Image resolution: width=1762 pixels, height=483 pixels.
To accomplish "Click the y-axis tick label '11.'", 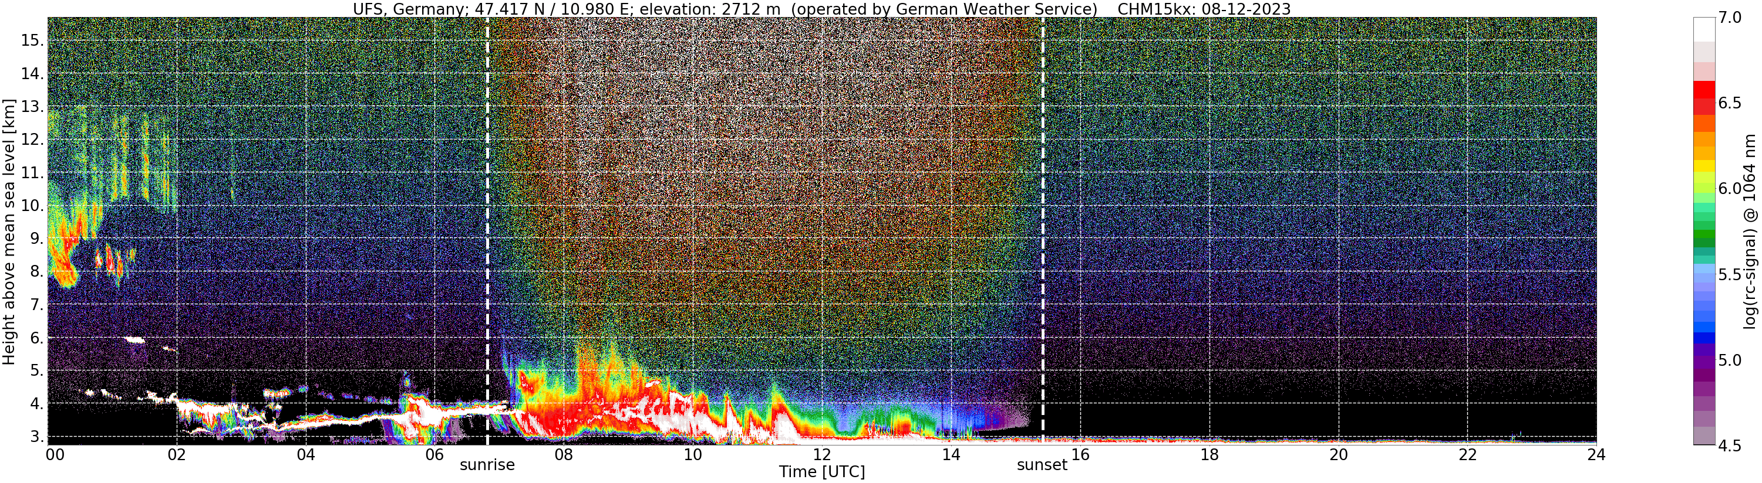I will coord(32,173).
